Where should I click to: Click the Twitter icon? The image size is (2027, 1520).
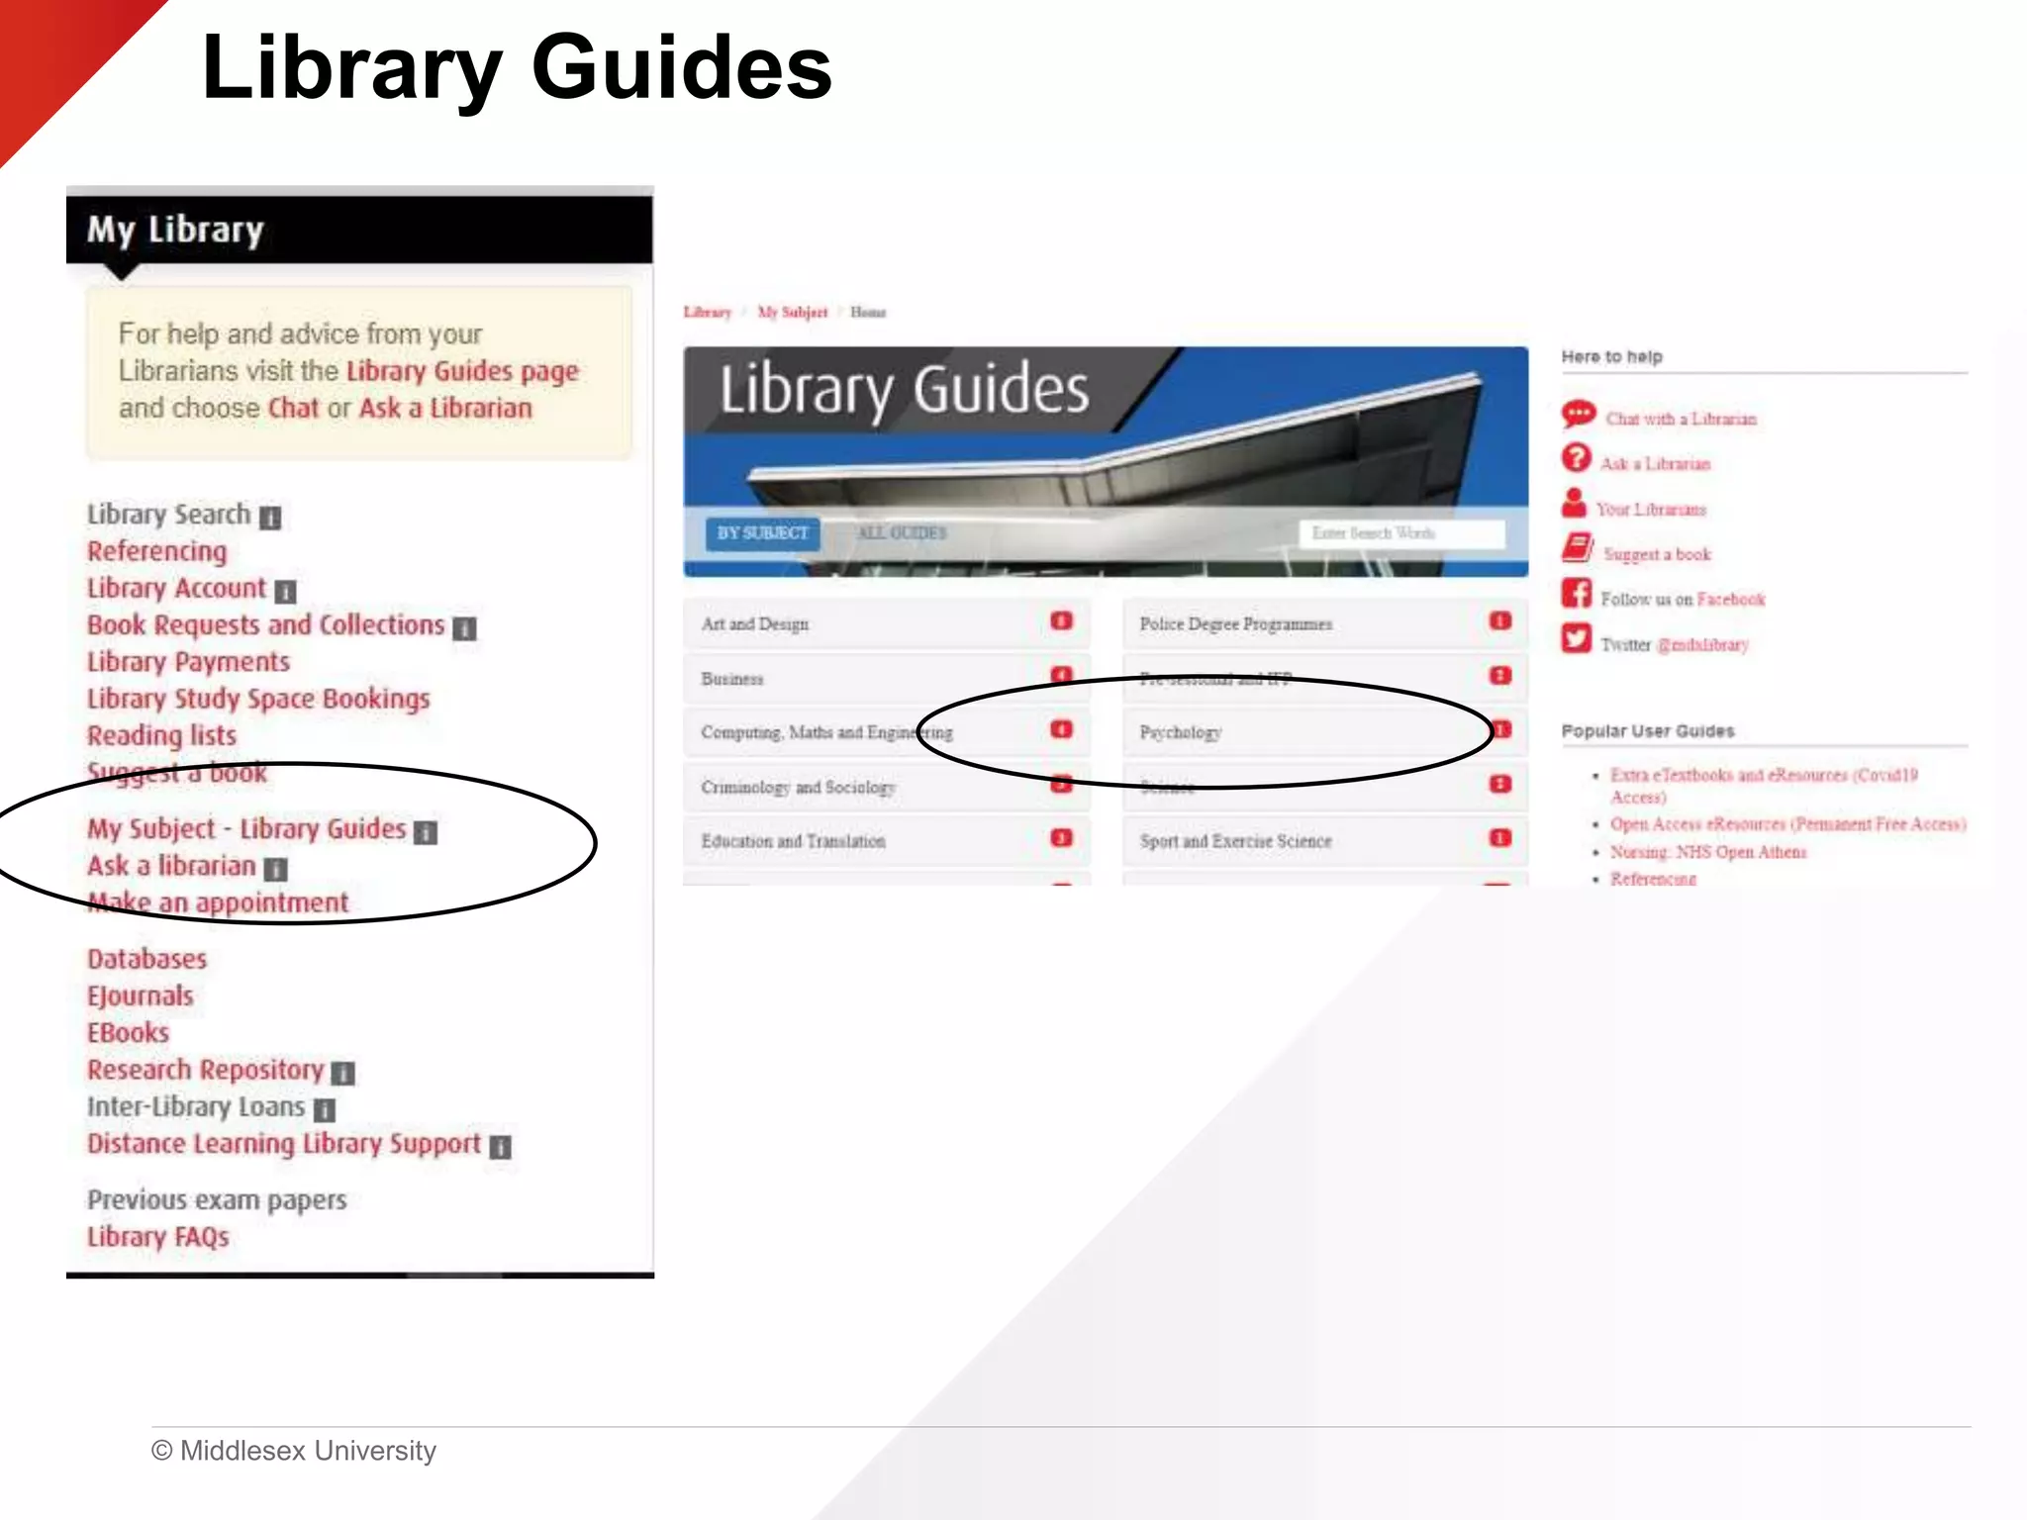(x=1576, y=638)
